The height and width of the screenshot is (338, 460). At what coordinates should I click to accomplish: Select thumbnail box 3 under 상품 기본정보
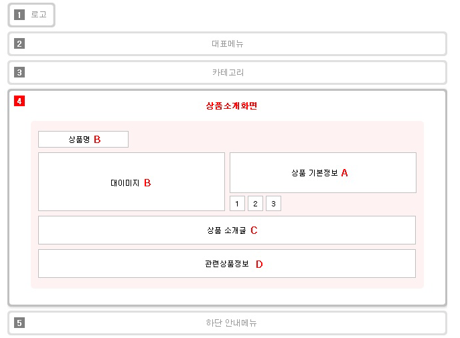pyautogui.click(x=273, y=203)
